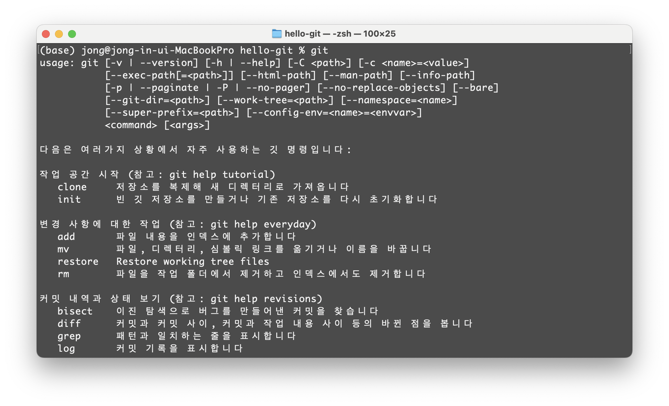Click the folder proxy icon in title bar
This screenshot has height=406, width=669.
(x=277, y=34)
